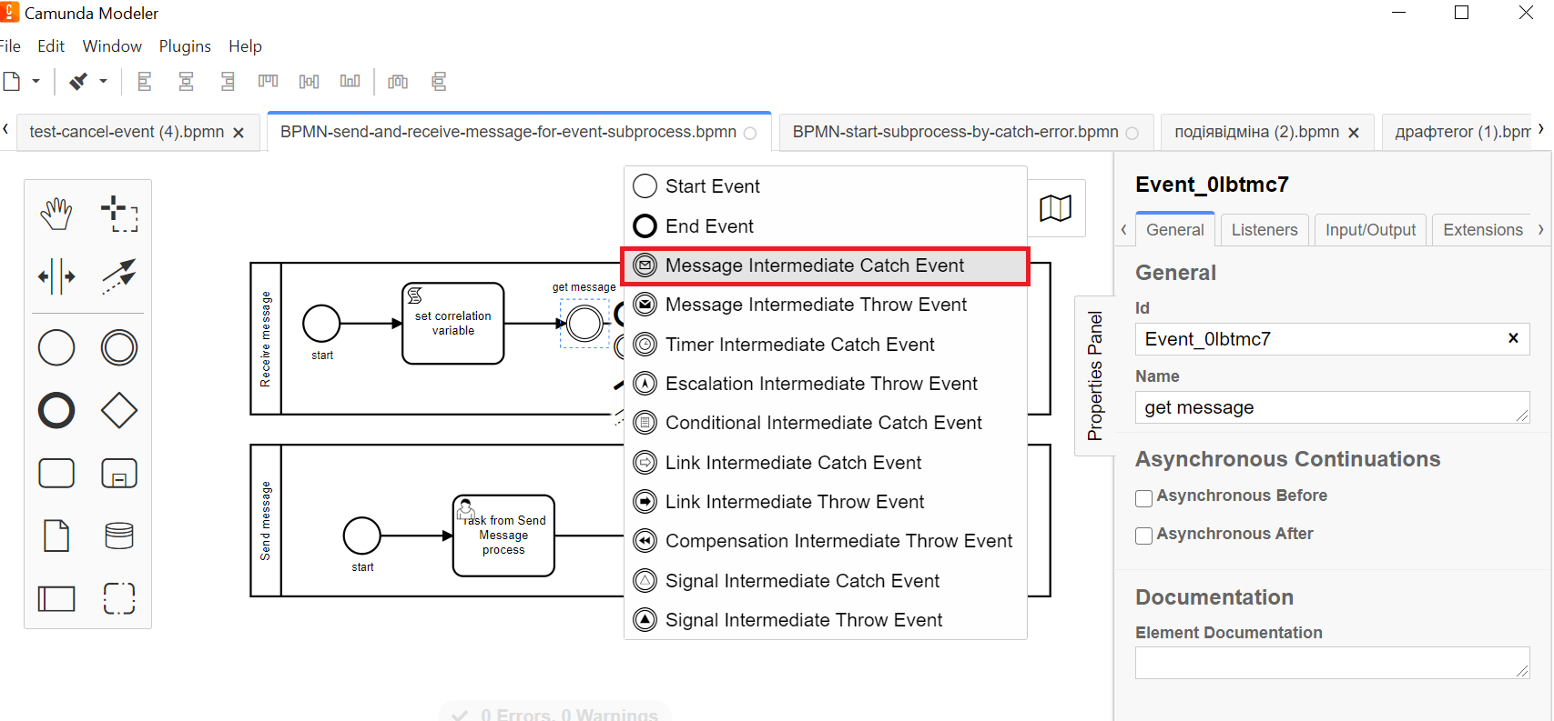Collapse the Properties Panel toggle

coord(1094,376)
